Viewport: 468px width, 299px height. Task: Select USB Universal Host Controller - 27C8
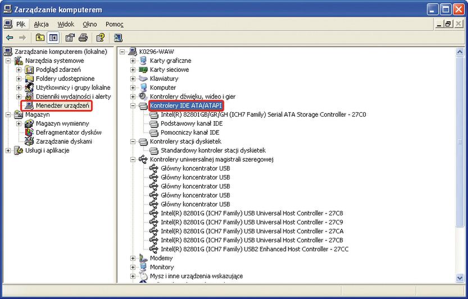[x=252, y=213]
